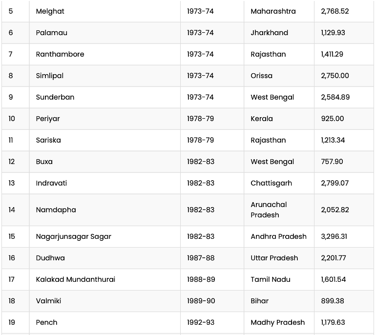The image size is (376, 335).
Task: Click Nagarjunsagar Sagar in the table
Action: tap(74, 237)
